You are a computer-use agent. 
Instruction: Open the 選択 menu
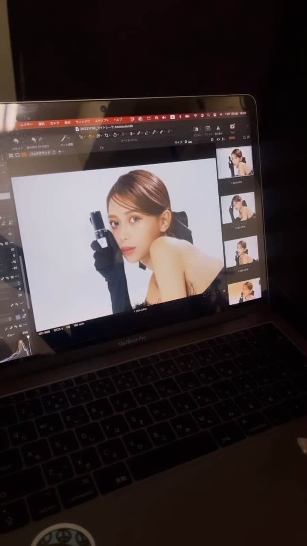pos(41,124)
